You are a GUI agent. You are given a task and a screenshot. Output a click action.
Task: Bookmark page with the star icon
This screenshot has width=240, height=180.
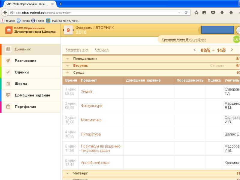point(196,13)
